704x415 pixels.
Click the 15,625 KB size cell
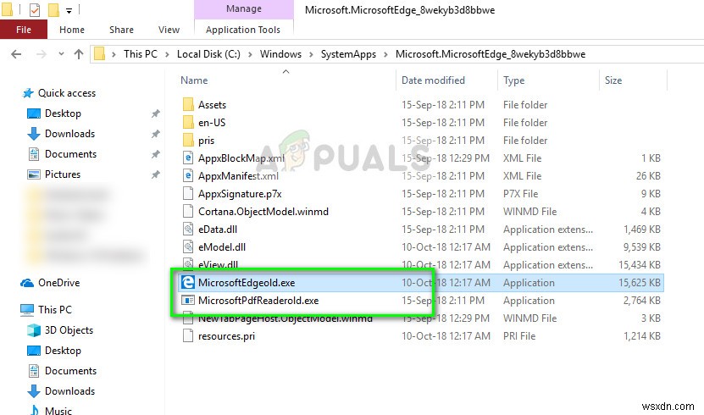tap(639, 283)
